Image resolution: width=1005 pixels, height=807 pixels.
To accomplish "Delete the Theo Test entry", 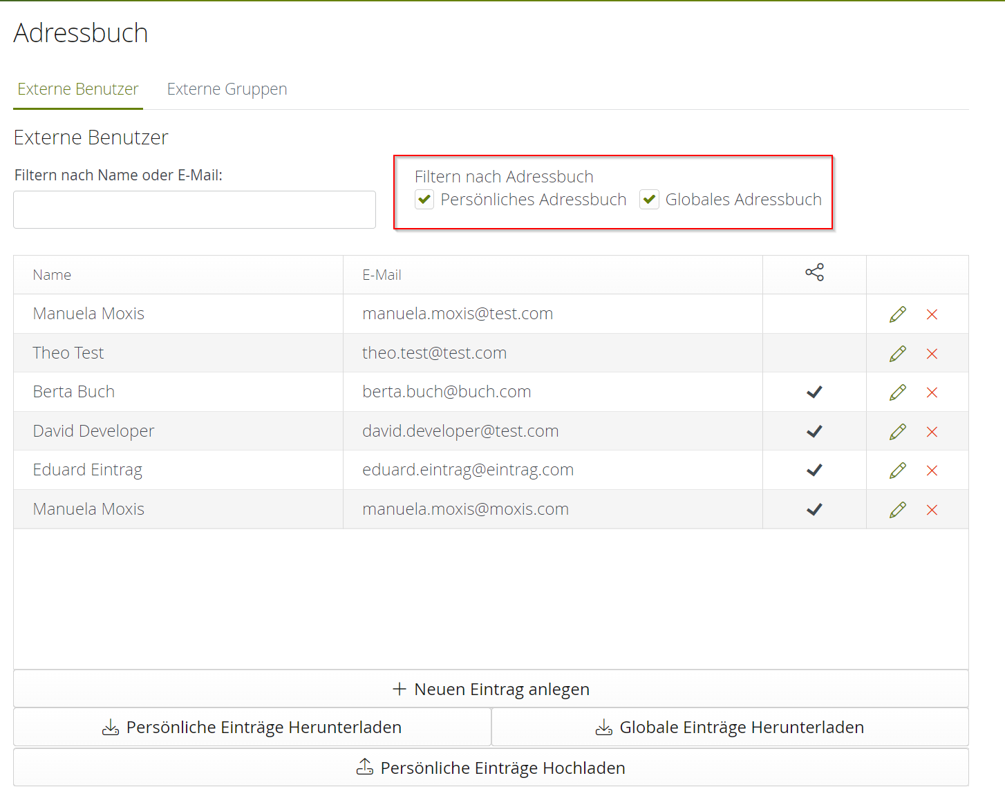I will point(932,354).
